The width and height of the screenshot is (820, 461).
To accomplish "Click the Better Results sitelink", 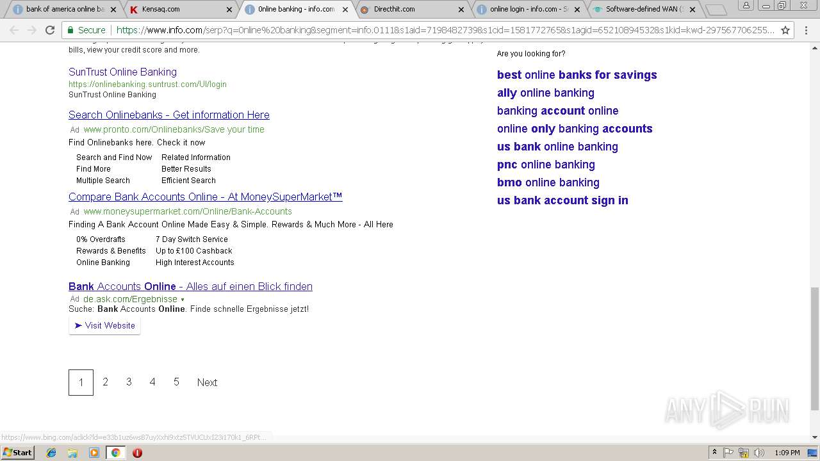I will 186,168.
